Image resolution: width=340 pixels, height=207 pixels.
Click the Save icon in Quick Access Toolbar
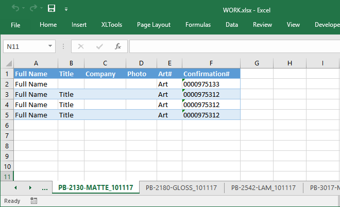click(x=51, y=9)
